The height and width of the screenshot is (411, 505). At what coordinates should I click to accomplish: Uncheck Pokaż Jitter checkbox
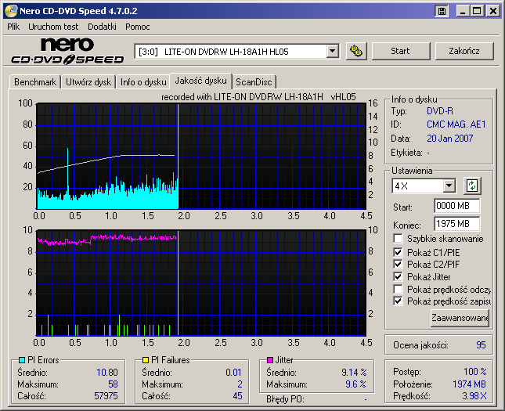(x=398, y=276)
